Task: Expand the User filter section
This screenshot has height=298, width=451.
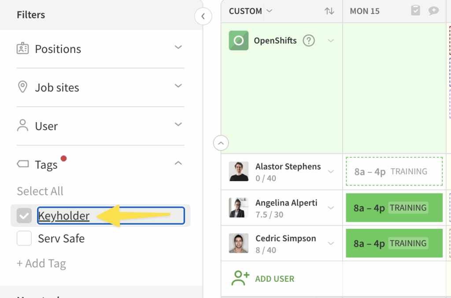Action: [178, 125]
